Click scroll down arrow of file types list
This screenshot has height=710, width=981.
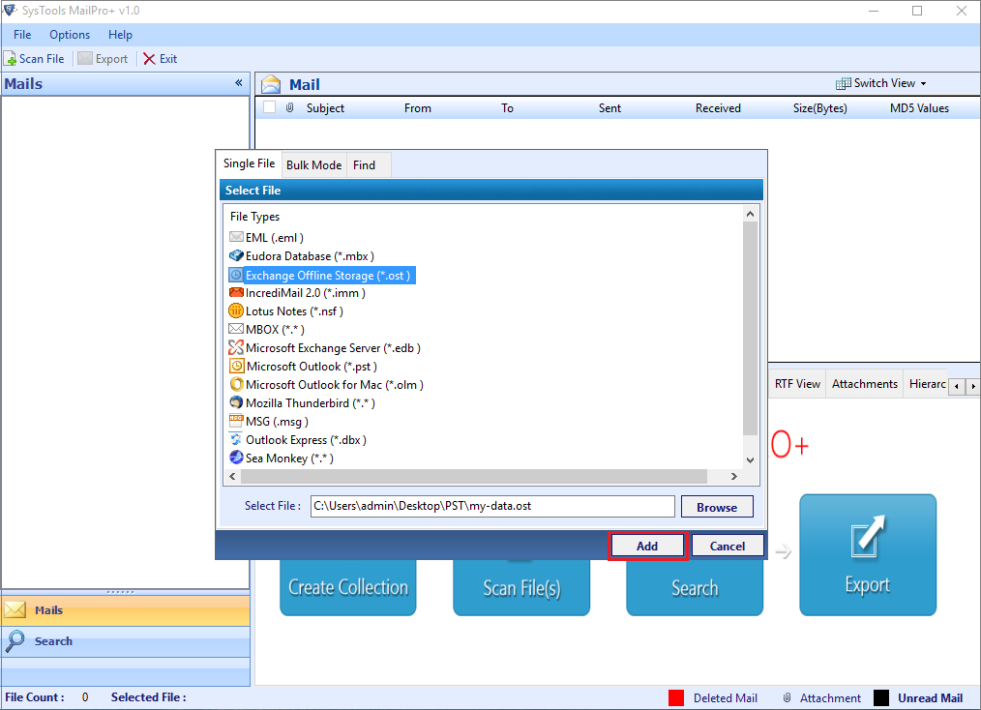750,459
